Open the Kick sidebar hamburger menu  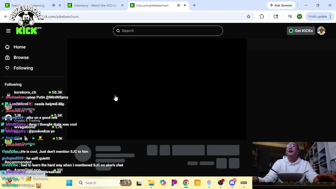click(8, 31)
